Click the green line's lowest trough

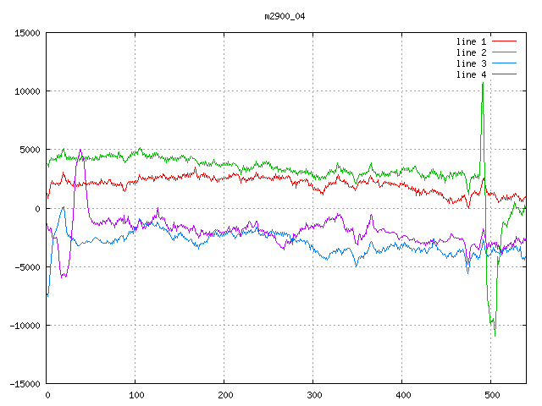(x=495, y=335)
